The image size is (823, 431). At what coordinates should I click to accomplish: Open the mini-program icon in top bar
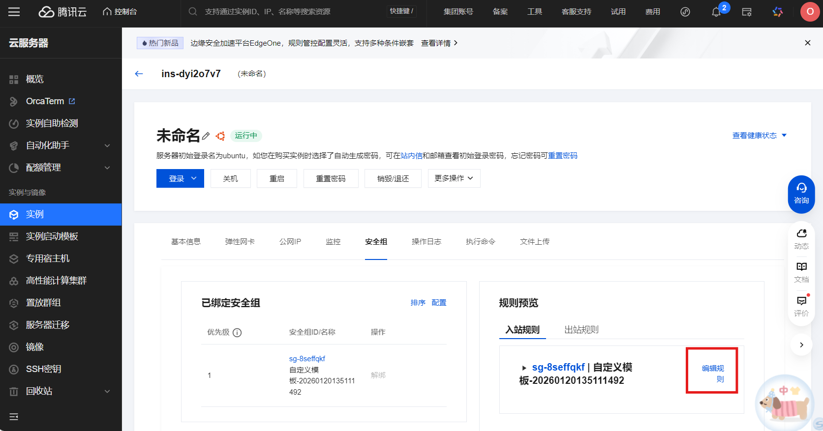pos(685,12)
